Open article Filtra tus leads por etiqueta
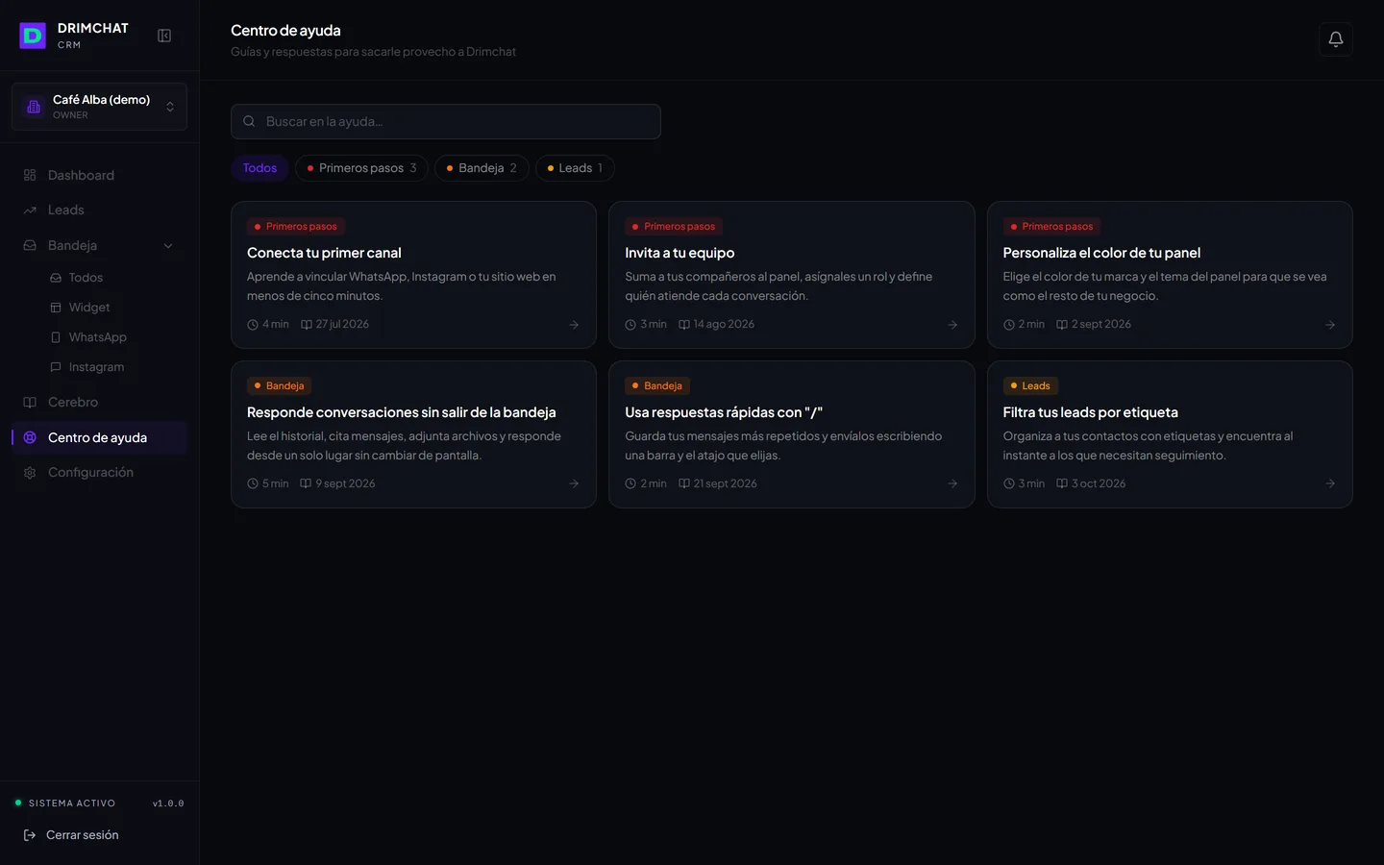The image size is (1384, 865). 1170,434
